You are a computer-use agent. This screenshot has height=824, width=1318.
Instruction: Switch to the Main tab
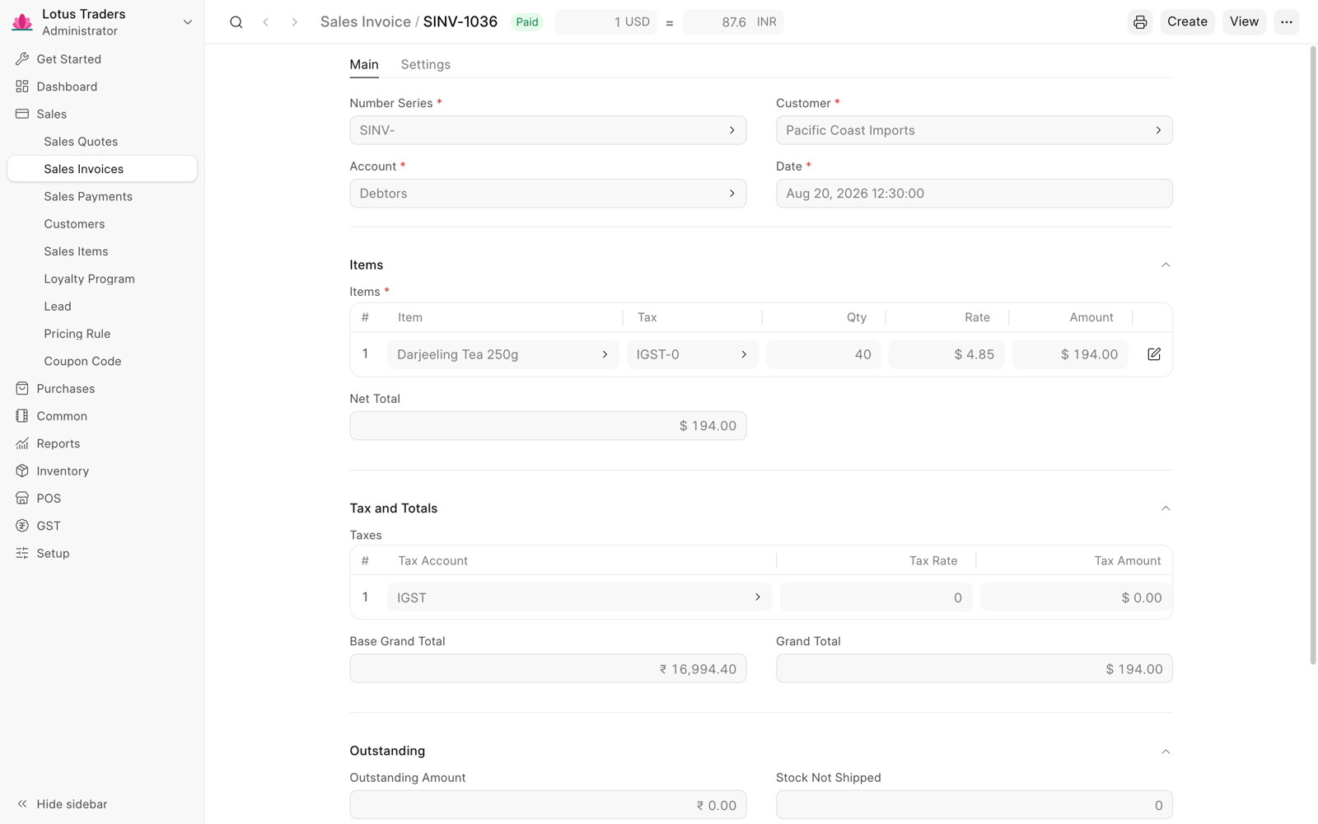[364, 64]
